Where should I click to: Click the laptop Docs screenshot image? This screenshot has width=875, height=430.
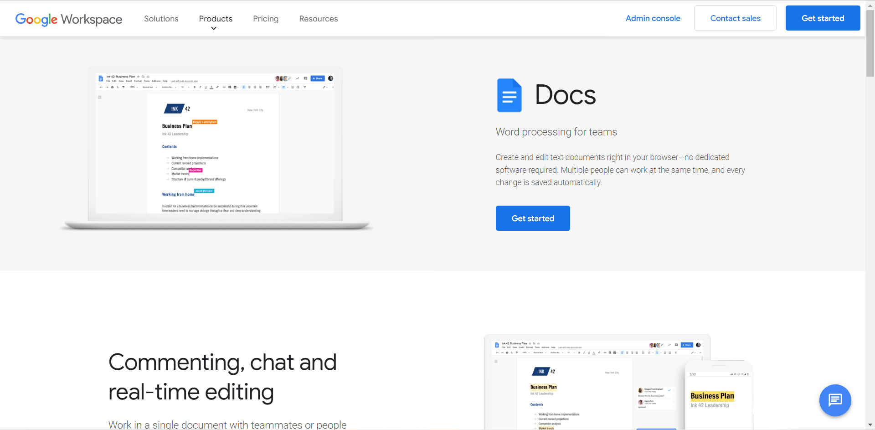click(x=216, y=148)
